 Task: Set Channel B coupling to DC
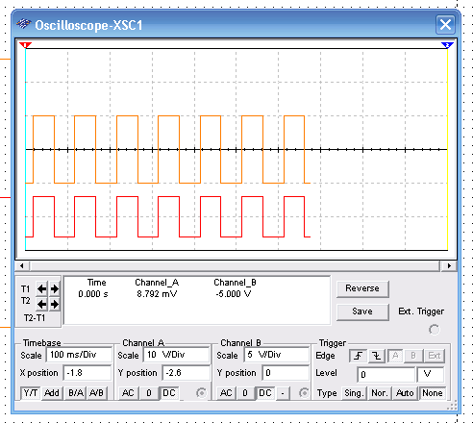pyautogui.click(x=264, y=393)
